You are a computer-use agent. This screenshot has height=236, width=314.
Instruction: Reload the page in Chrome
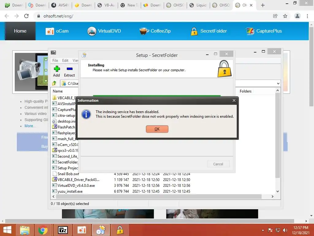click(x=26, y=16)
